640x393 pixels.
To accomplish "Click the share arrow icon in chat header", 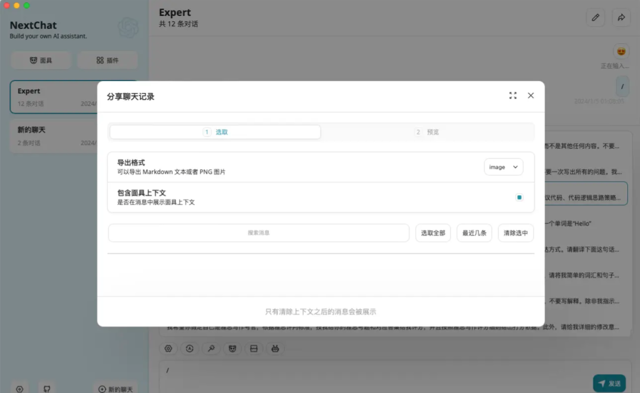I will 621,18.
